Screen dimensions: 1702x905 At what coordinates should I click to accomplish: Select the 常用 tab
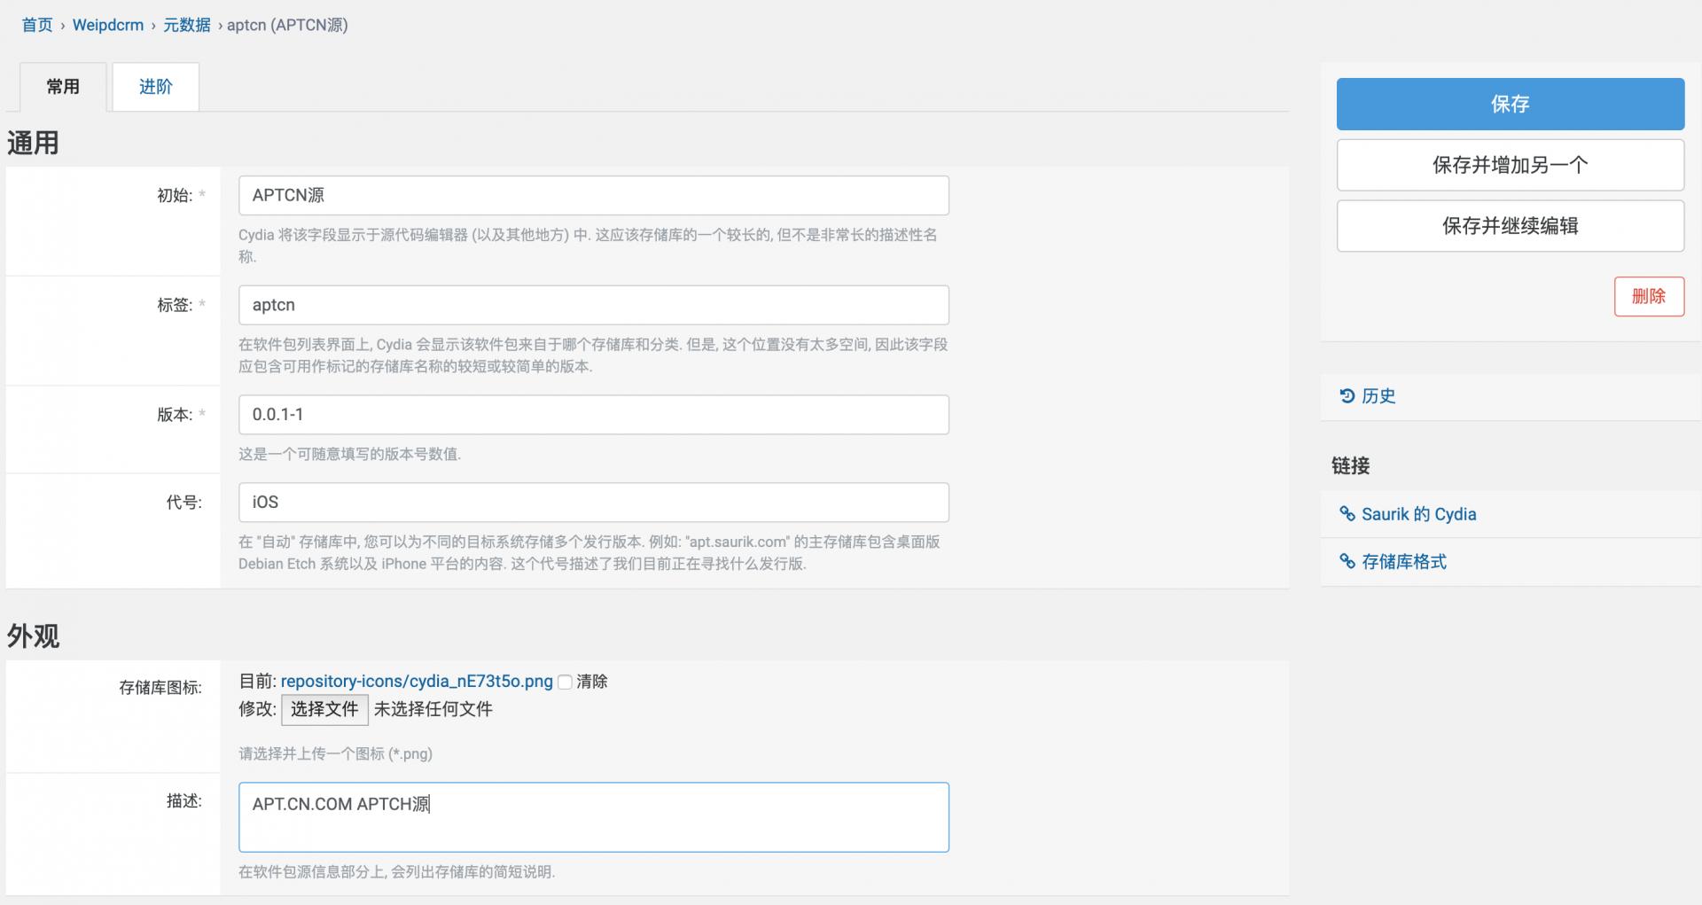(x=61, y=87)
